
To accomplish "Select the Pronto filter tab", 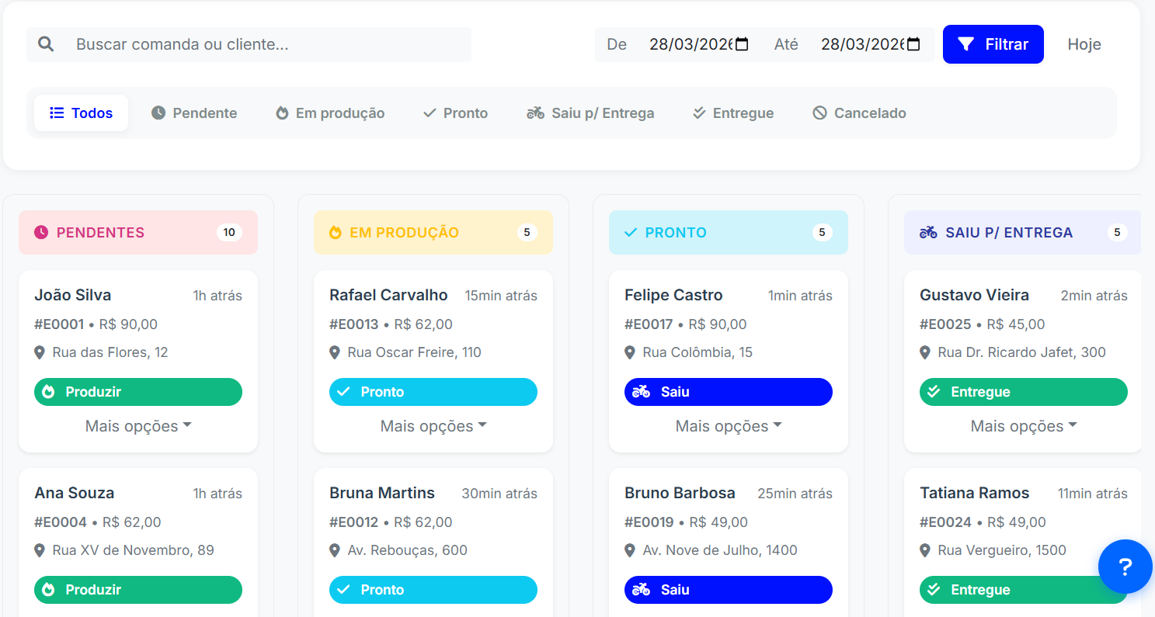I will (x=455, y=113).
